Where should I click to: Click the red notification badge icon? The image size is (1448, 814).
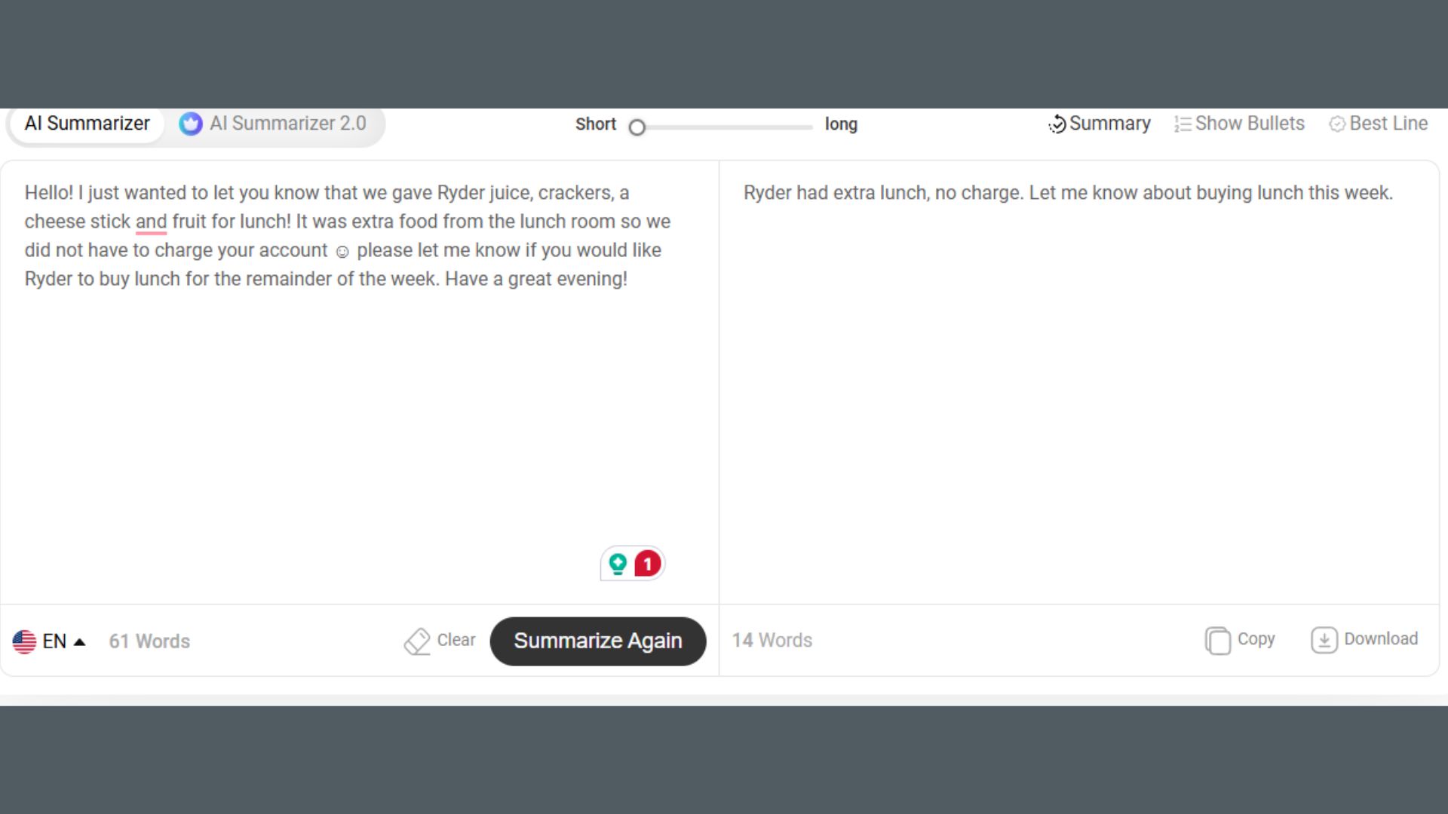coord(647,564)
